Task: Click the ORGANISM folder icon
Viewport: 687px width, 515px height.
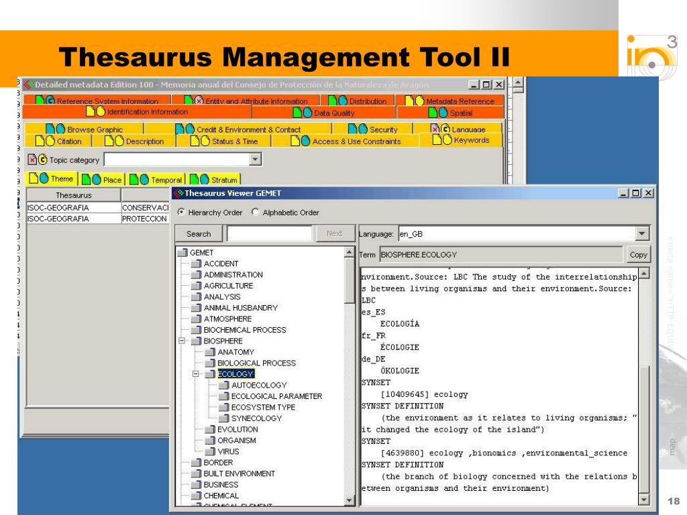Action: click(x=210, y=440)
